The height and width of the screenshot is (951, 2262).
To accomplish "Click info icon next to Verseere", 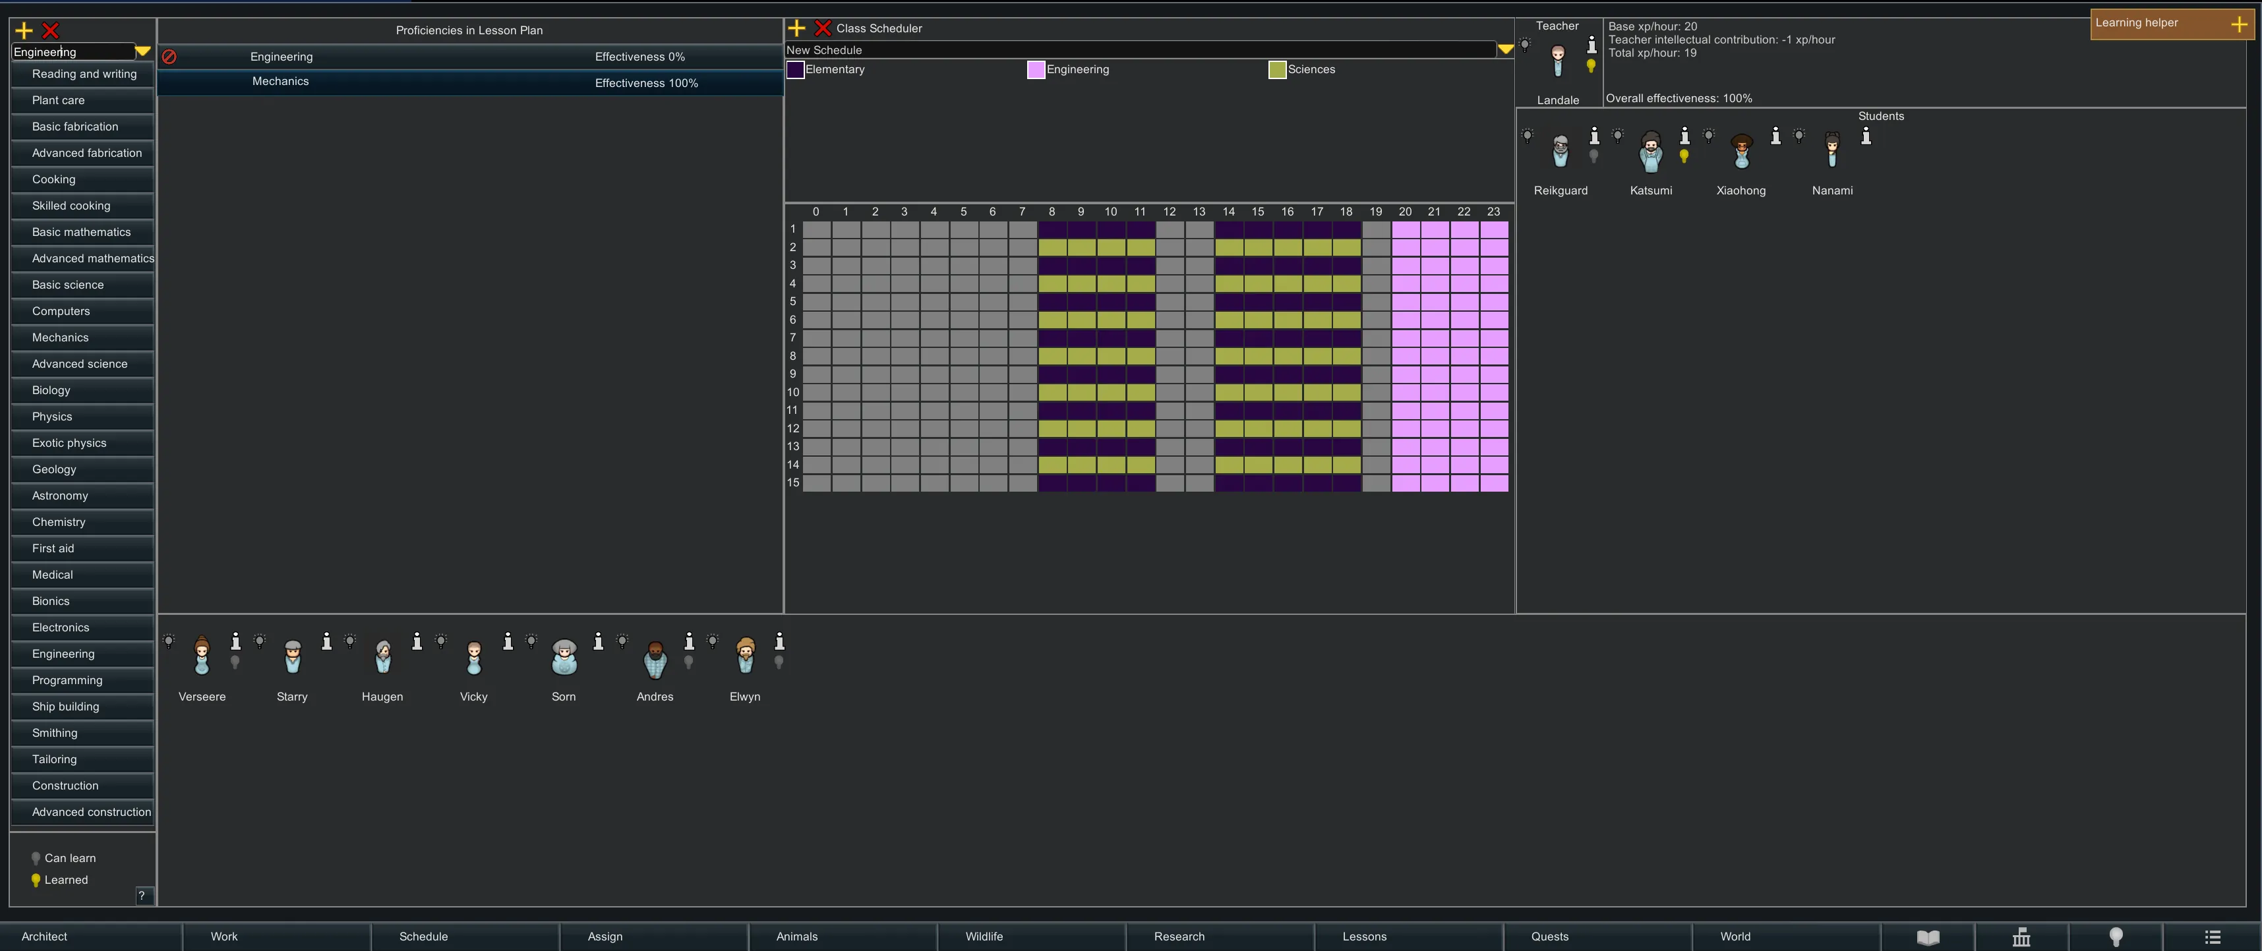I will pyautogui.click(x=235, y=641).
